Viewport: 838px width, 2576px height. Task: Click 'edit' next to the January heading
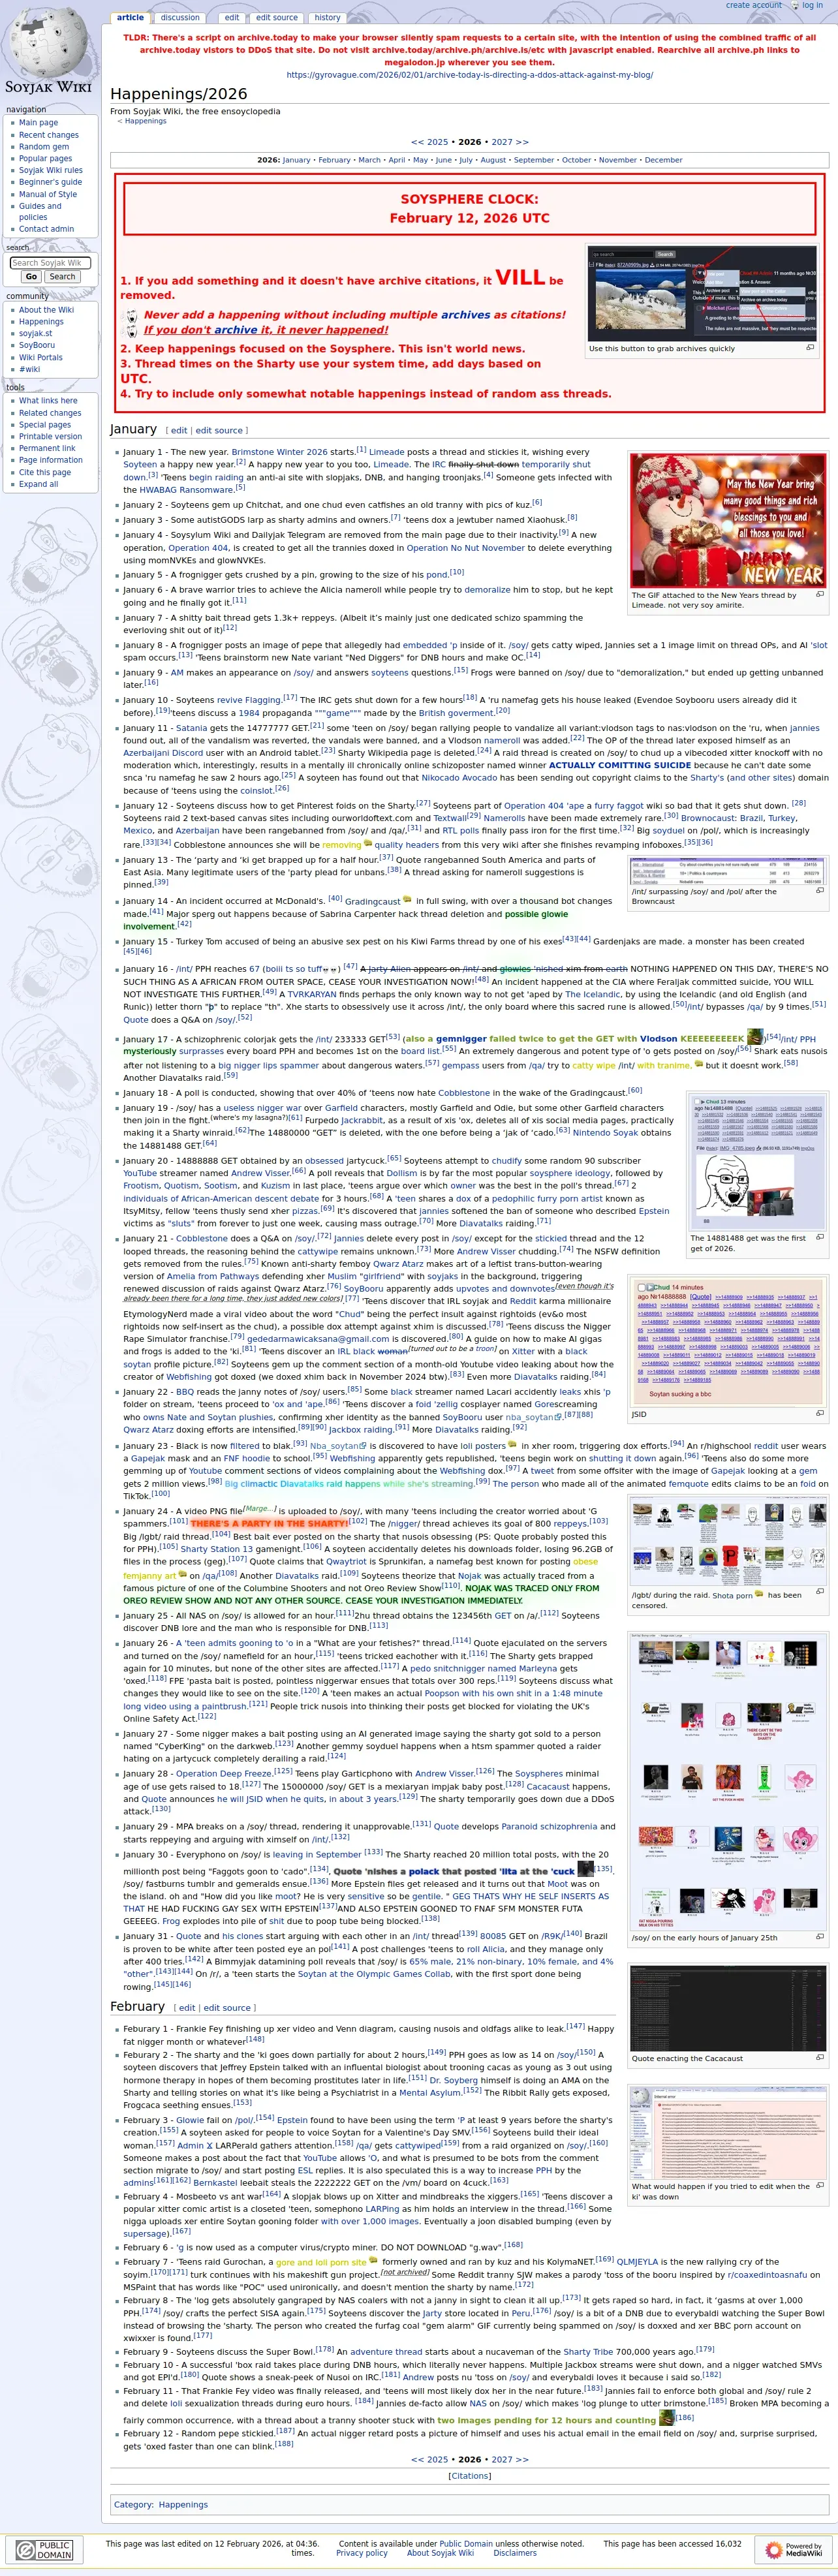[179, 430]
